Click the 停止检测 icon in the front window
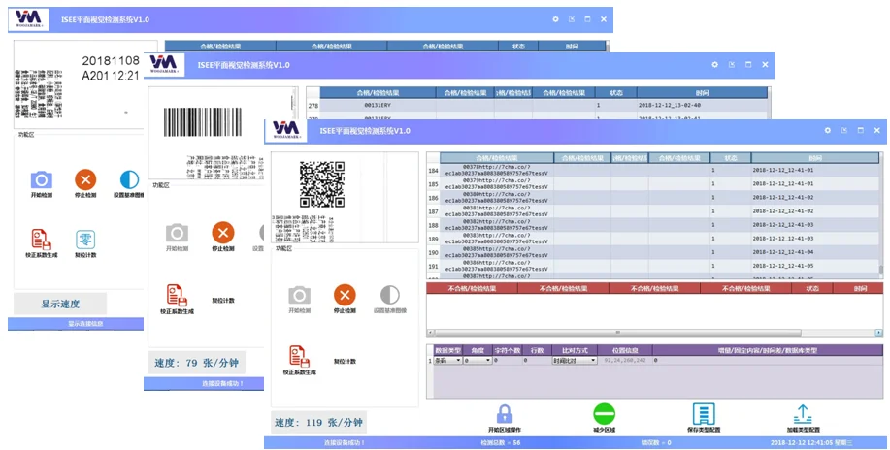890x450 pixels. click(345, 295)
